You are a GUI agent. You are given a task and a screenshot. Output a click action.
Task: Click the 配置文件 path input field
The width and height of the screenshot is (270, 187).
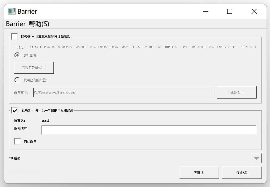tap(123, 92)
